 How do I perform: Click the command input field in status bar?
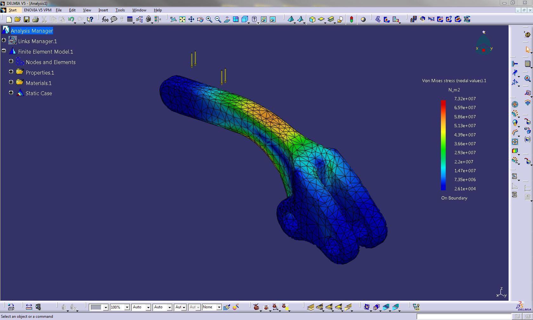tap(464, 317)
